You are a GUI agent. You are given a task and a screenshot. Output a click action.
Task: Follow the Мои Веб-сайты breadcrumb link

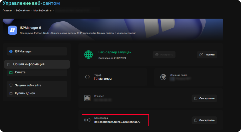coord(42,10)
